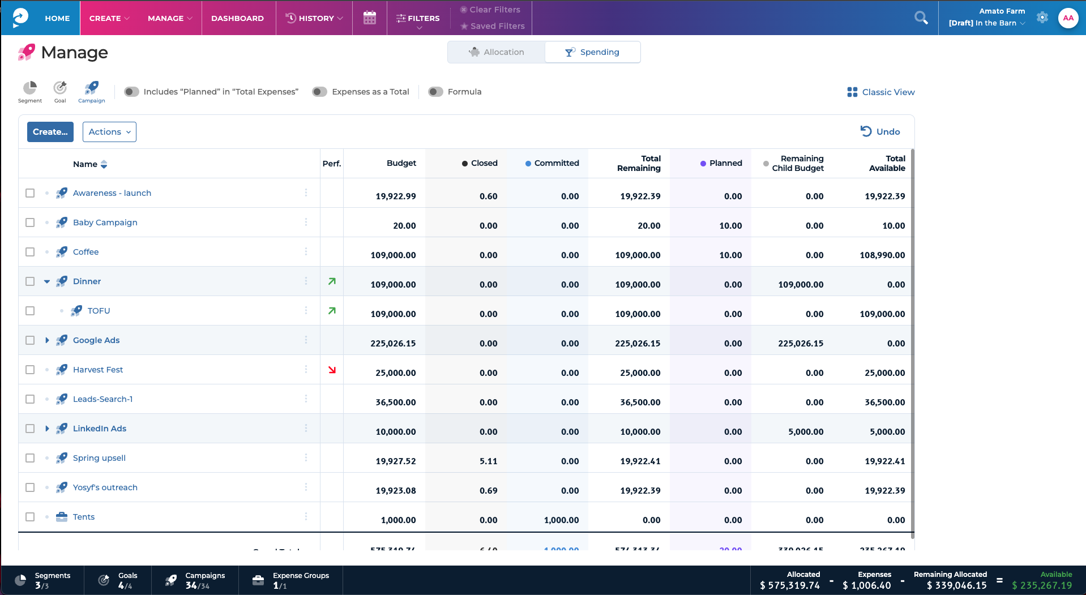Expand the Google Ads row
1086x595 pixels.
pyautogui.click(x=47, y=340)
